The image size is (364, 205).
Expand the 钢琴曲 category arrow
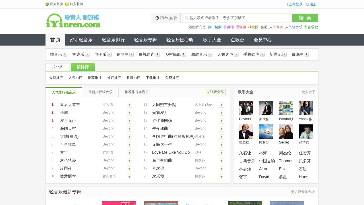[132, 54]
